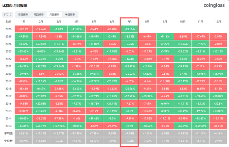This screenshot has height=147, width=229.
Task: Click the +39.46% cell for May 2014
Action: [94, 118]
